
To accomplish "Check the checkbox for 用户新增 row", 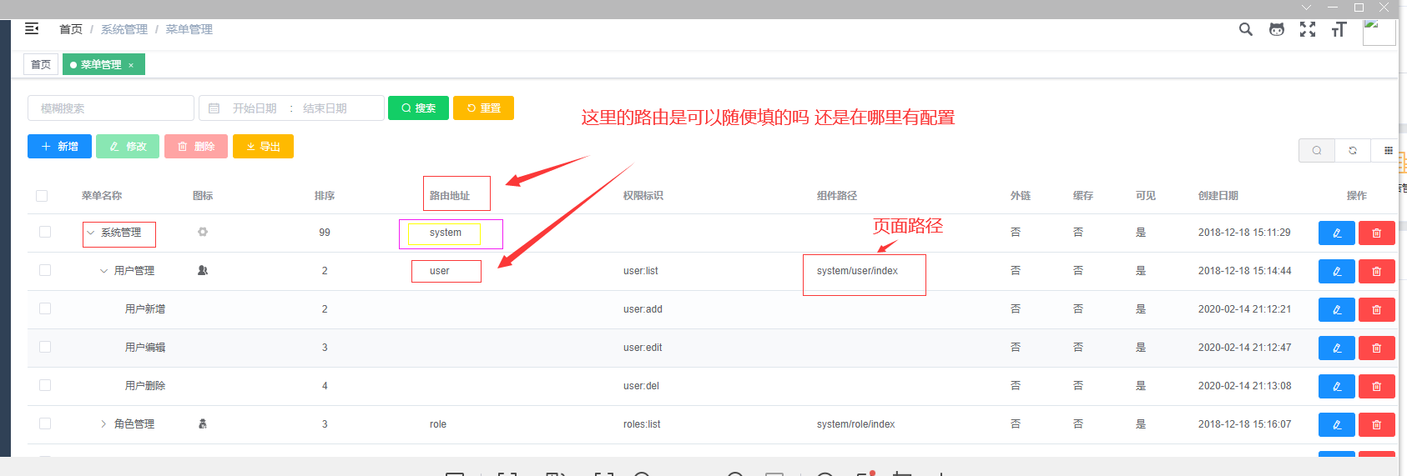I will coord(45,309).
